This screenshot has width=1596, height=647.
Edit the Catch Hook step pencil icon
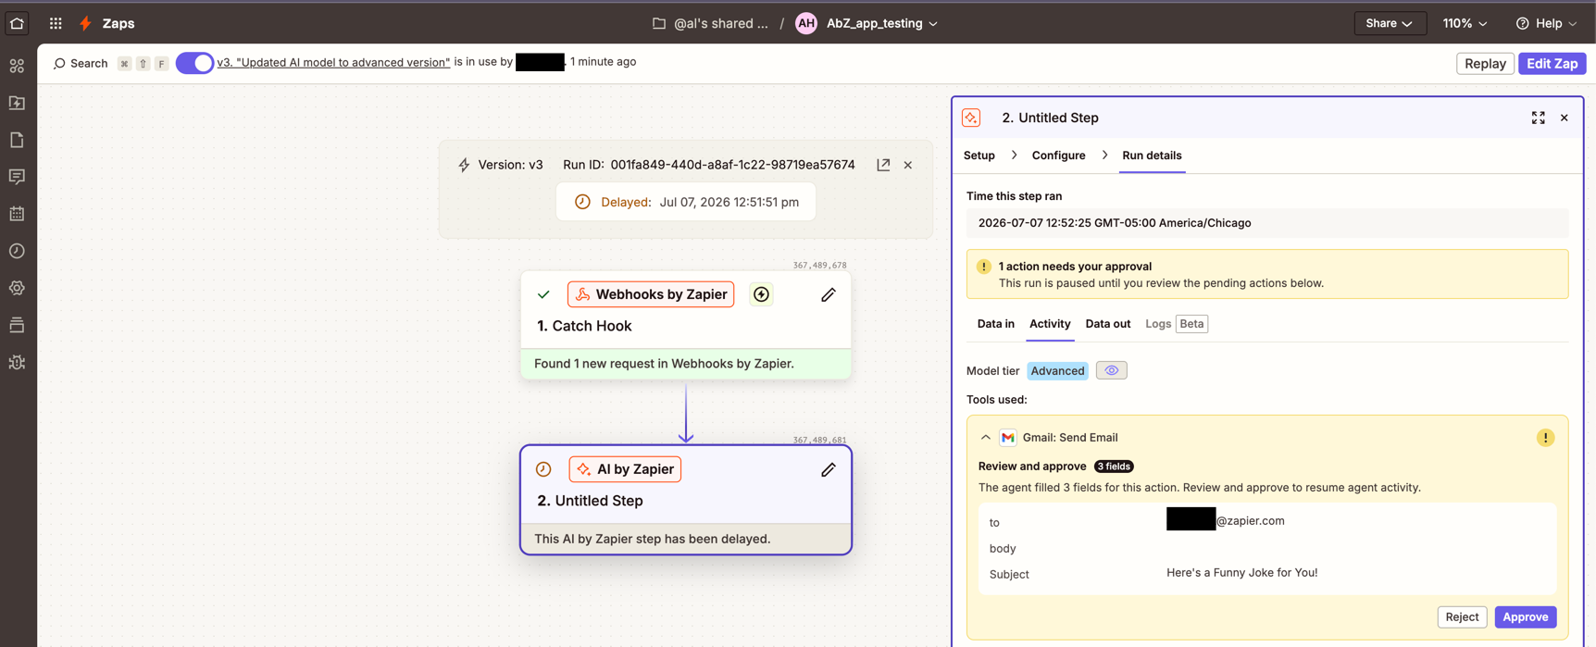coord(828,294)
